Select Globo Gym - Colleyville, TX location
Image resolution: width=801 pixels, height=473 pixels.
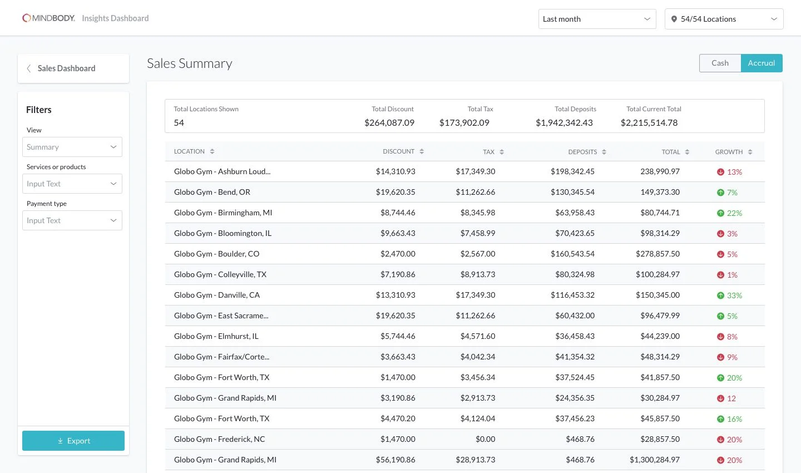(220, 274)
